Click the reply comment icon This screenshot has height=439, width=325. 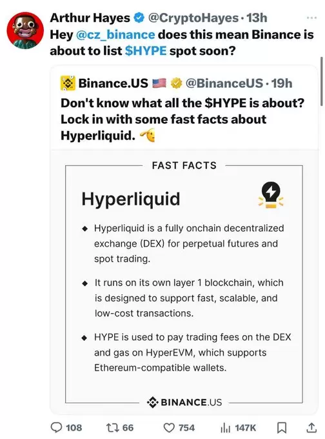click(57, 427)
